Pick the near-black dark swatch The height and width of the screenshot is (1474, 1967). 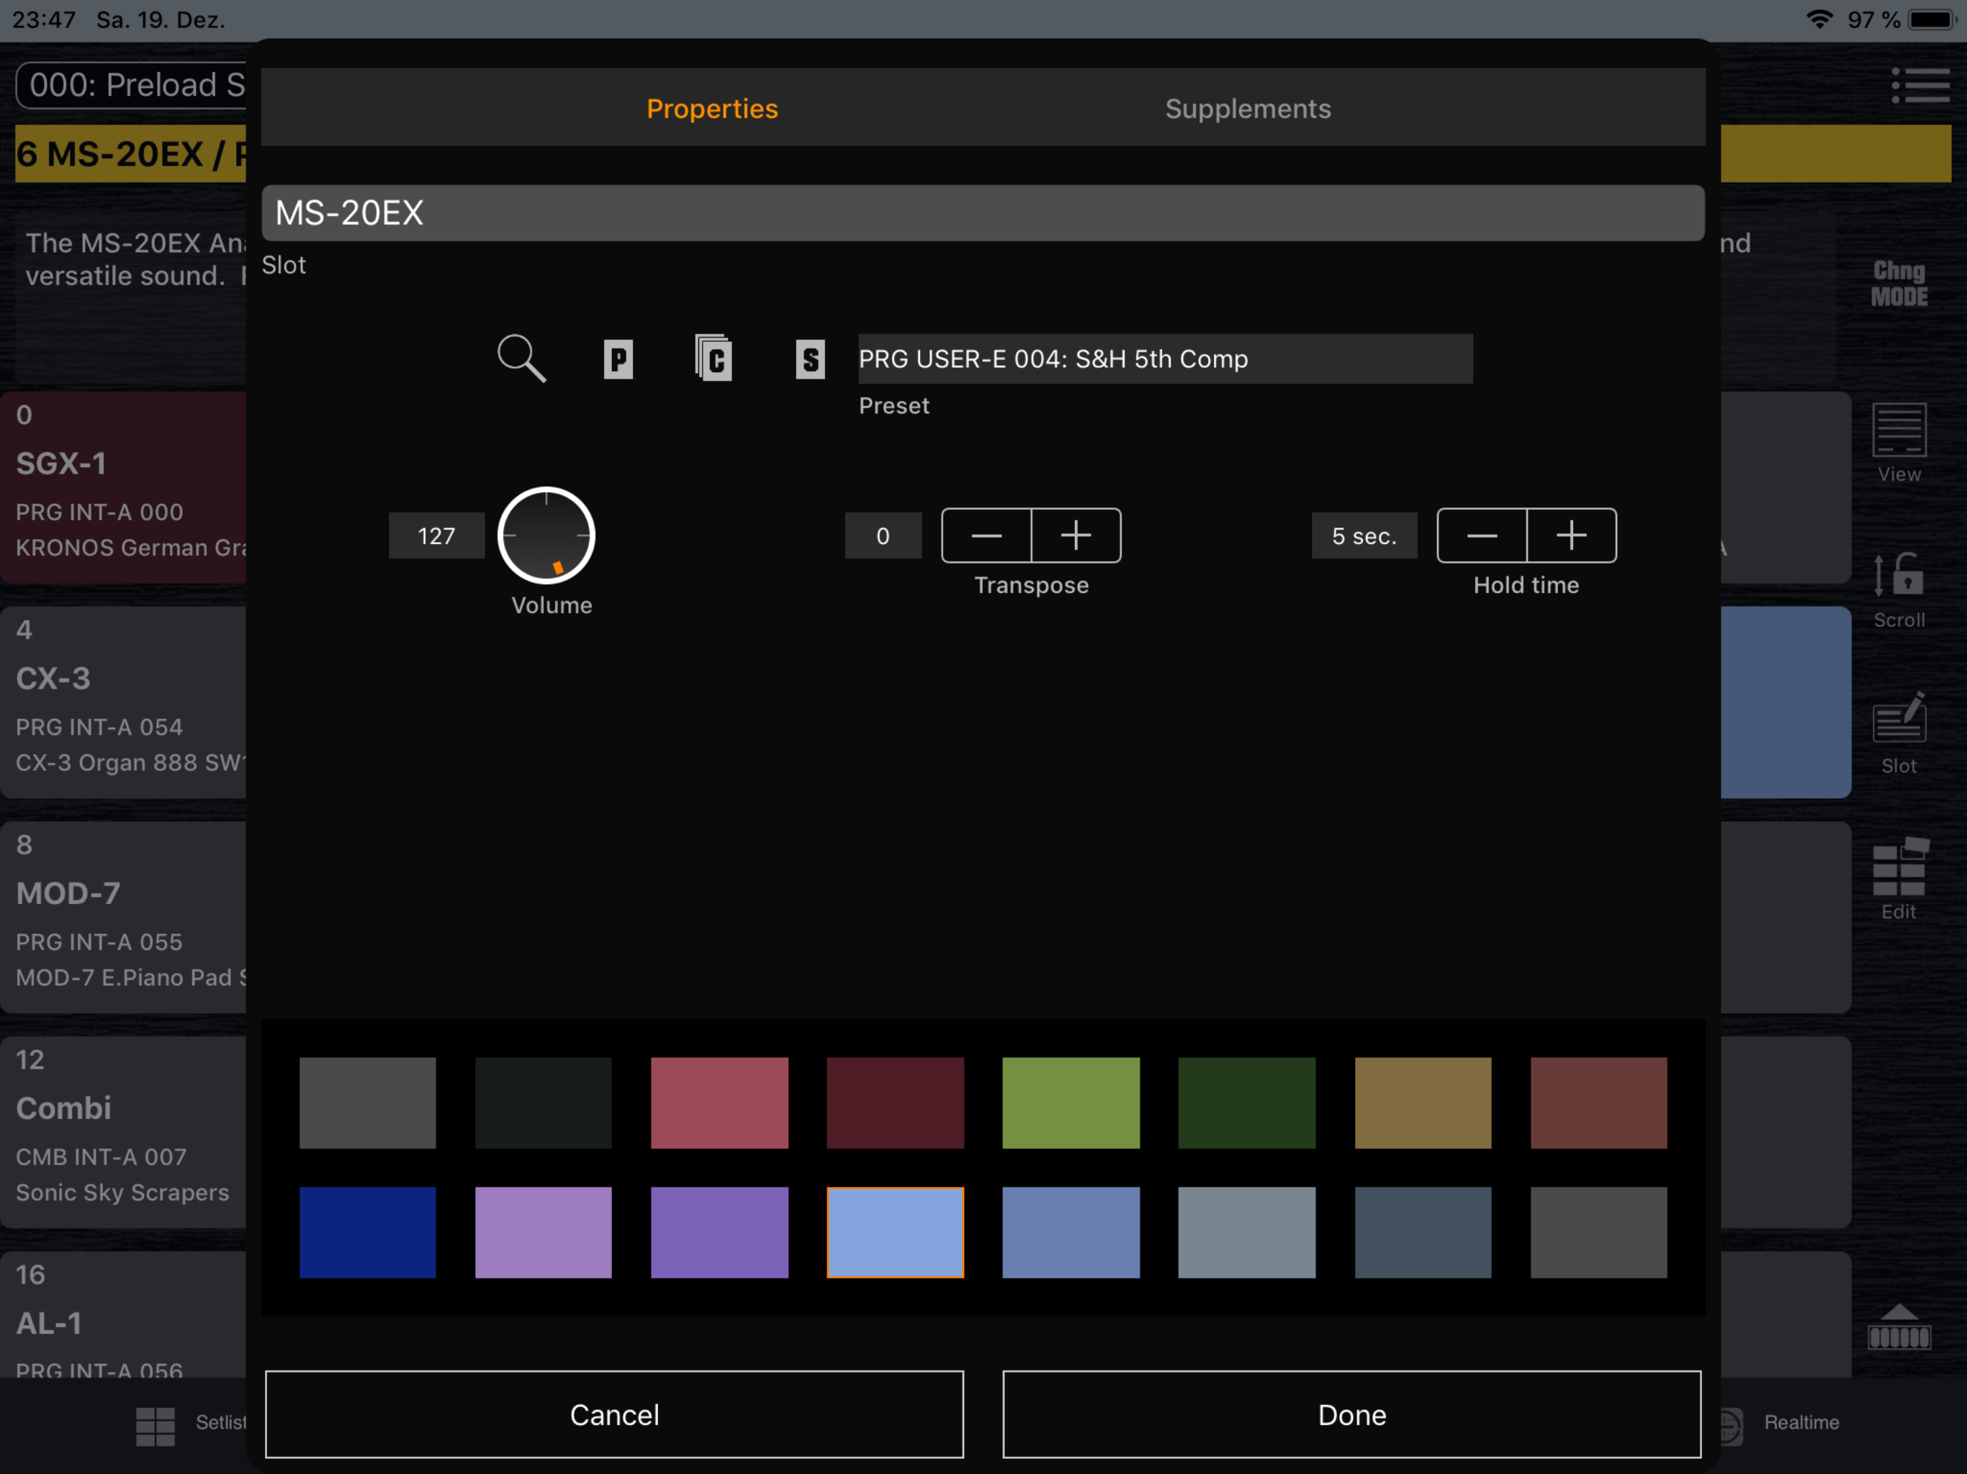coord(544,1103)
